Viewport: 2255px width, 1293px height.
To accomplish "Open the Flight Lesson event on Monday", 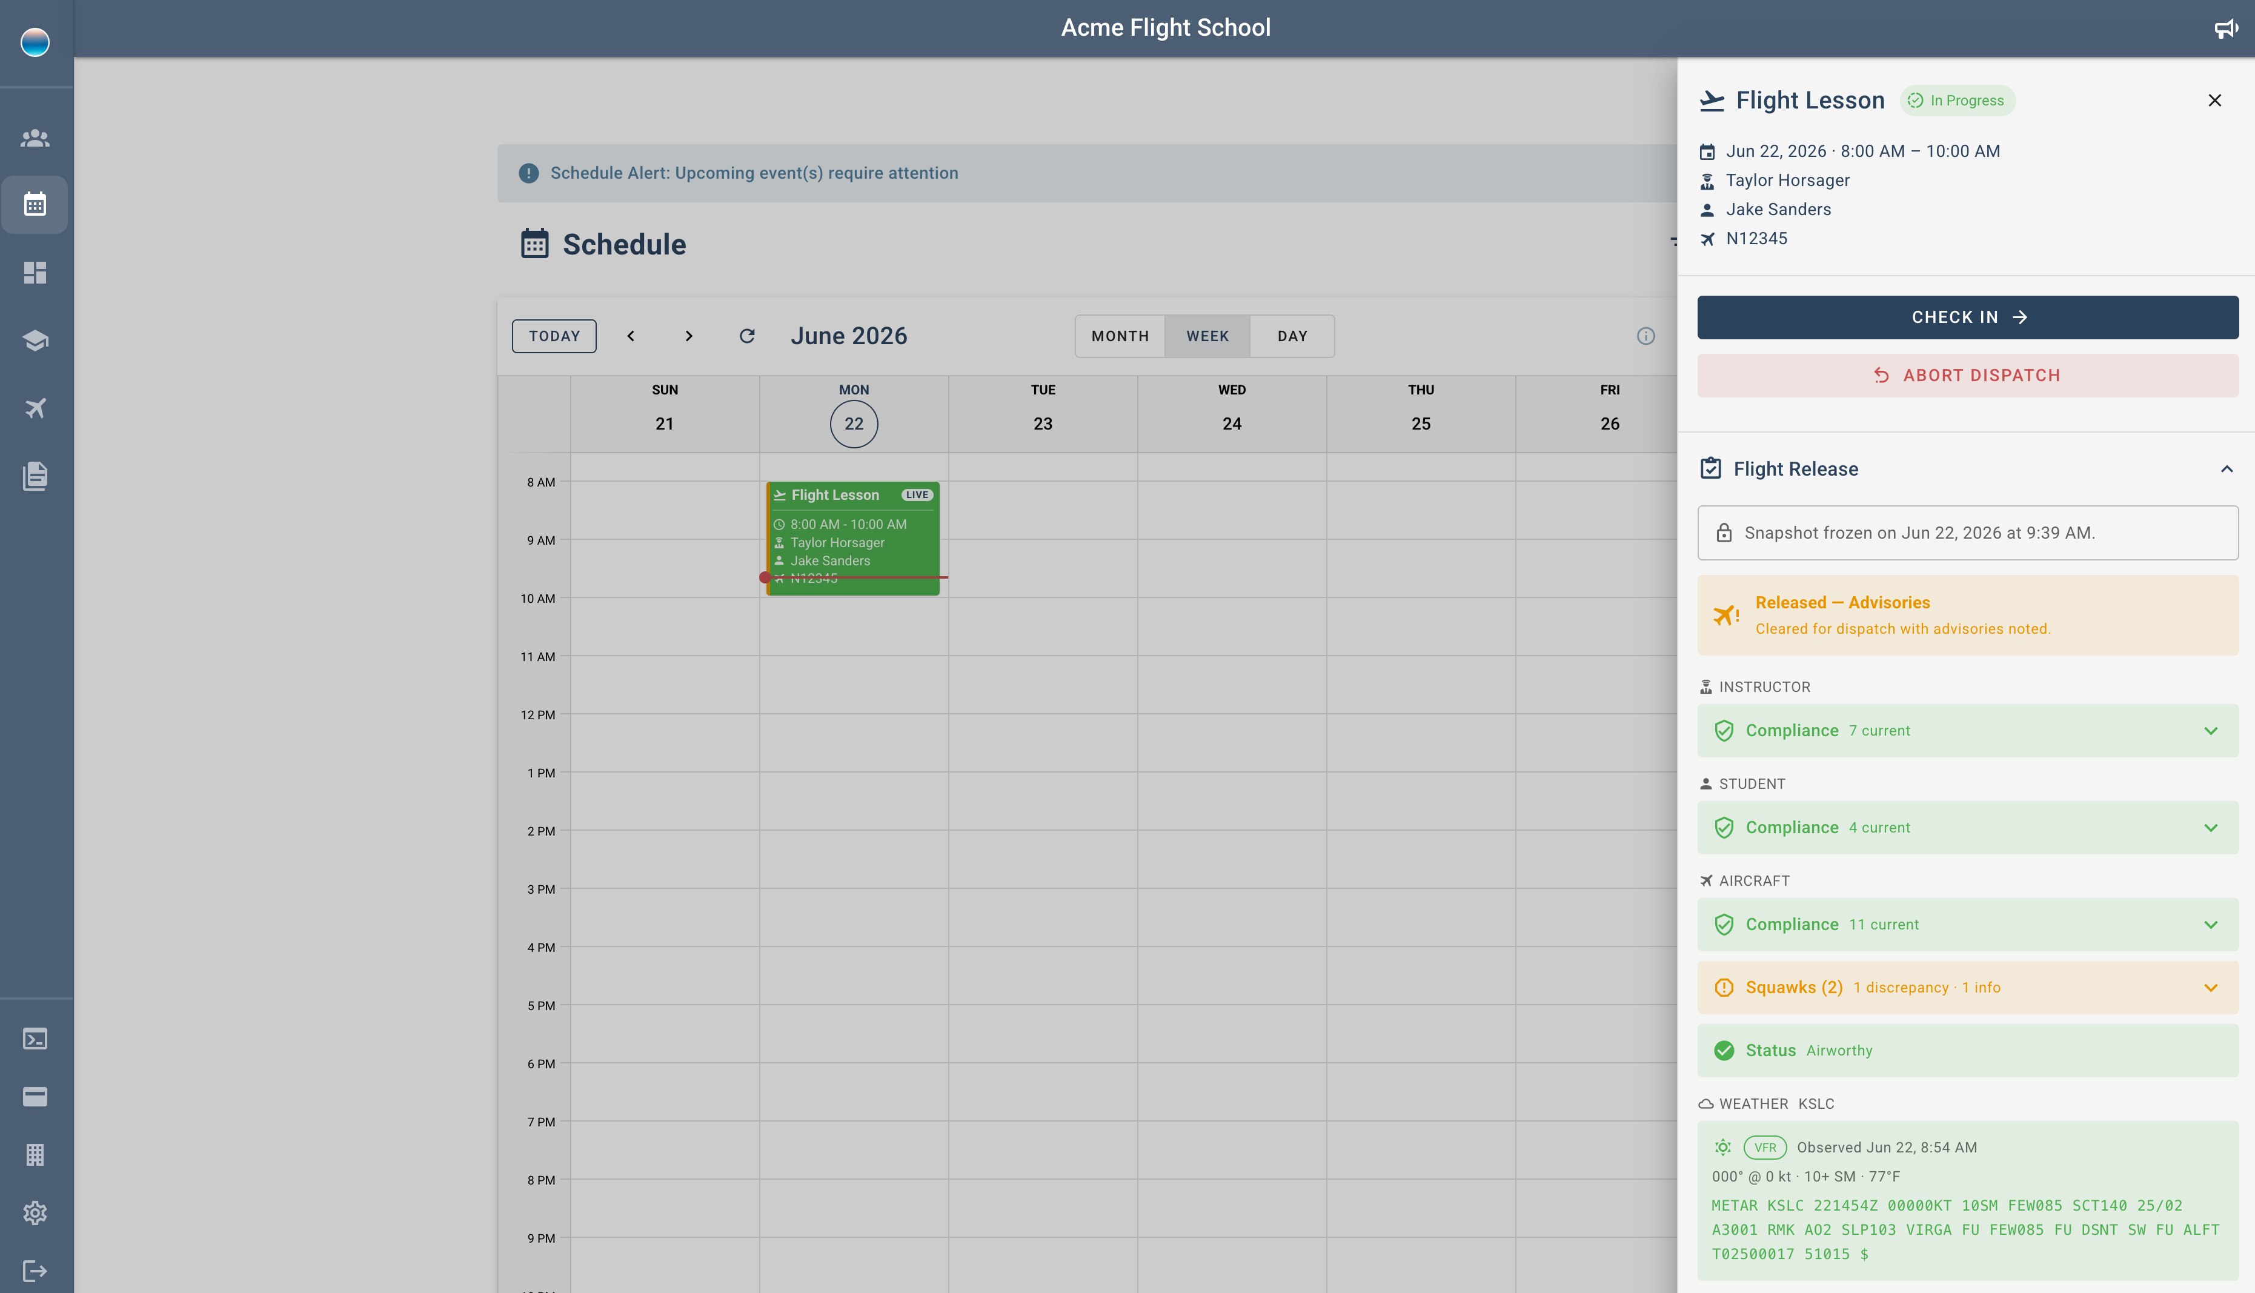I will coord(852,538).
